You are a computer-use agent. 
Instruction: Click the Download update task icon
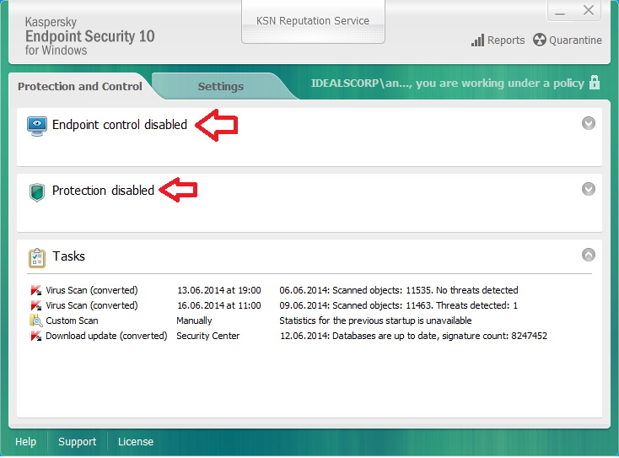tap(36, 336)
